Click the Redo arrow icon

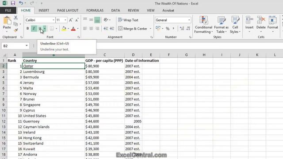click(x=32, y=3)
